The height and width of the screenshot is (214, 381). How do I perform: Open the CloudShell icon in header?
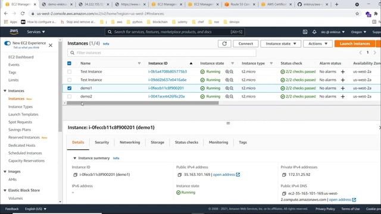[x=305, y=32]
